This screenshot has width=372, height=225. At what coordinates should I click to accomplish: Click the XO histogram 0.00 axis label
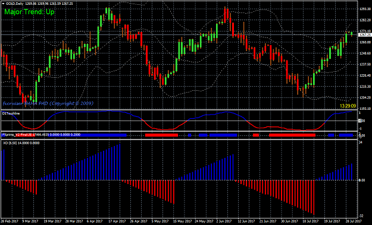coord(362,180)
